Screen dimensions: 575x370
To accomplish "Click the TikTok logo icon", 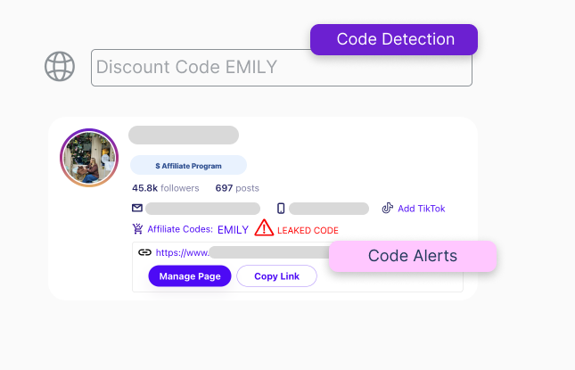I will [387, 209].
